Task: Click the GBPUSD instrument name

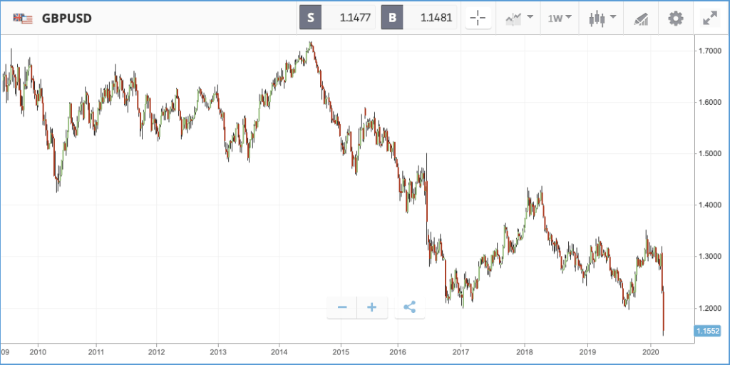Action: 66,19
